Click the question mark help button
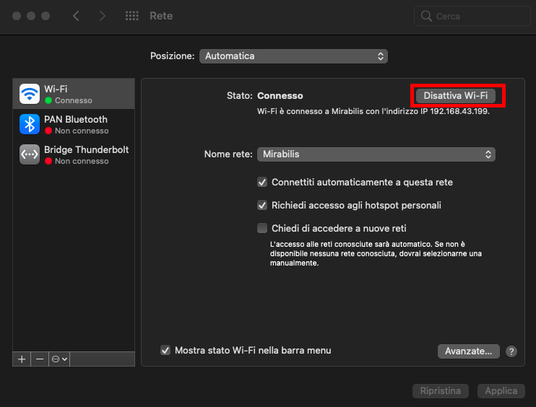The width and height of the screenshot is (536, 407). click(511, 351)
